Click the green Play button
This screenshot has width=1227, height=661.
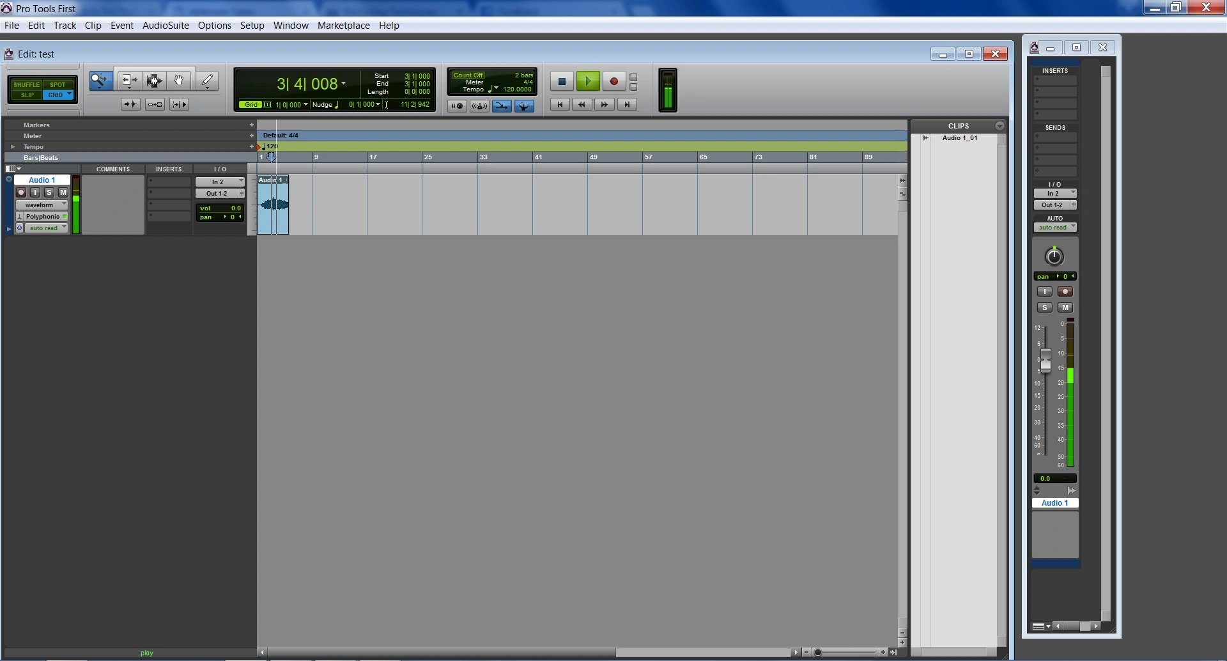588,81
